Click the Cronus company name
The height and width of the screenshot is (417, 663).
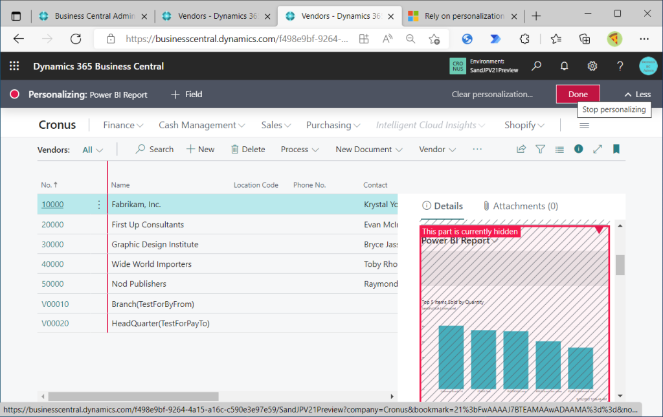(57, 125)
